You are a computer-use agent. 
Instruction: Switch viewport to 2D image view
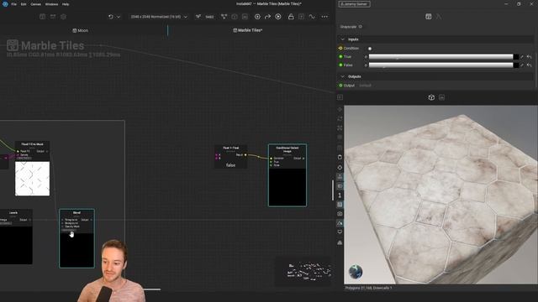(441, 97)
